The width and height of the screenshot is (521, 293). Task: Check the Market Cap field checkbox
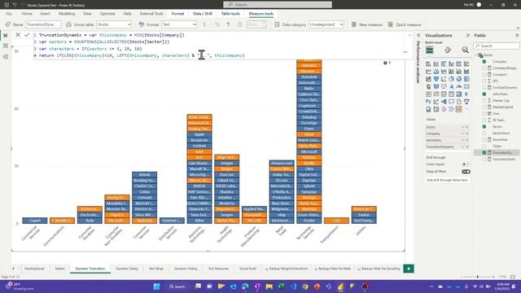pyautogui.click(x=484, y=100)
